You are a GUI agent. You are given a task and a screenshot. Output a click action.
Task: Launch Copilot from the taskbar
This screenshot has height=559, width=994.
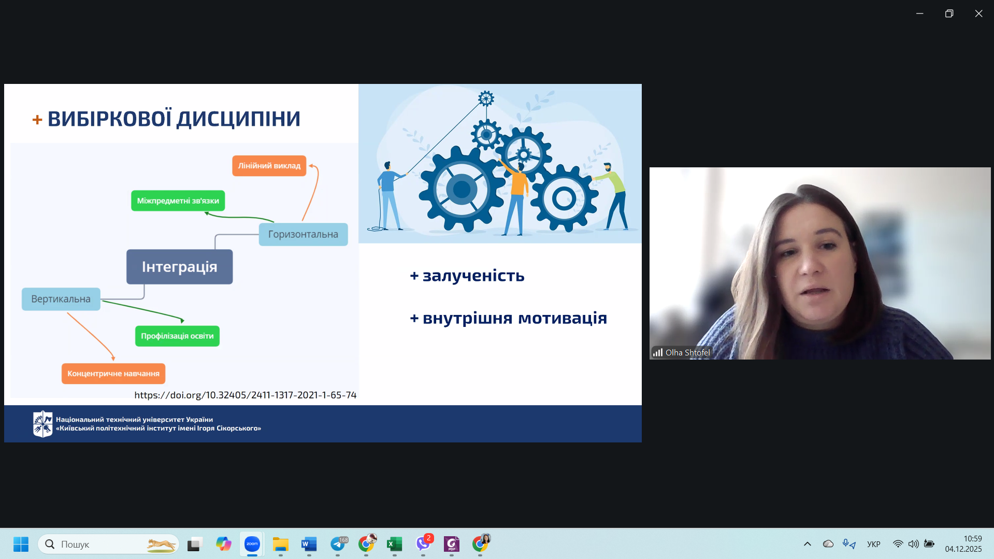[x=224, y=544]
